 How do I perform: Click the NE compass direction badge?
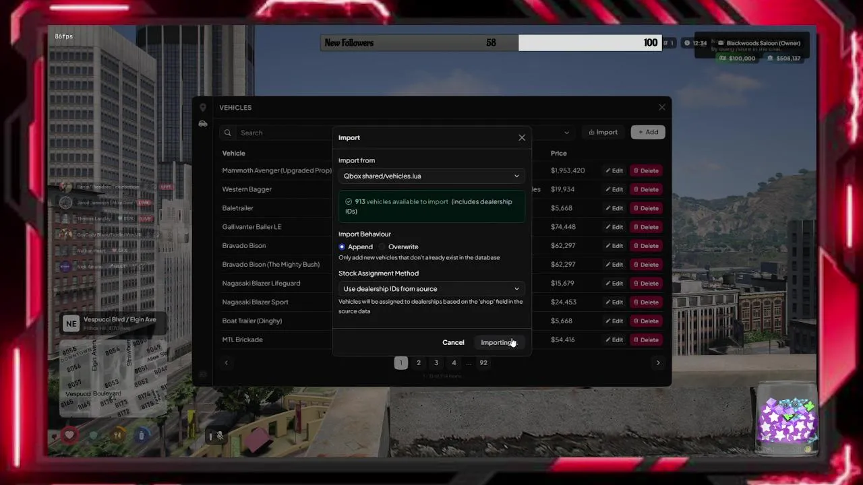tap(71, 323)
